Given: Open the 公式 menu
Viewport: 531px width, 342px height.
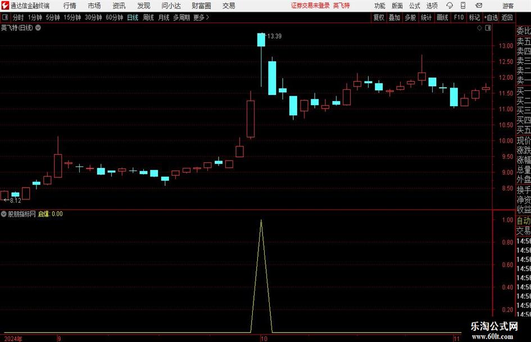Looking at the screenshot, I should 415,6.
